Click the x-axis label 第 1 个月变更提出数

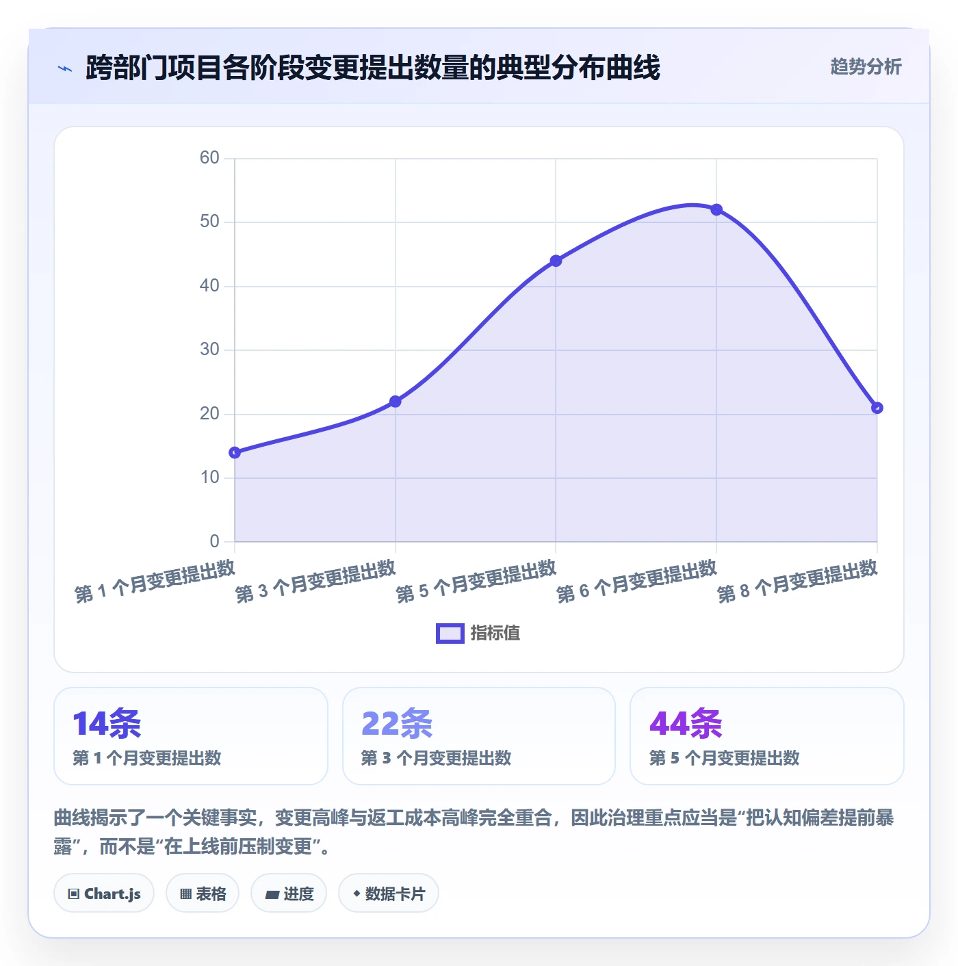click(155, 582)
